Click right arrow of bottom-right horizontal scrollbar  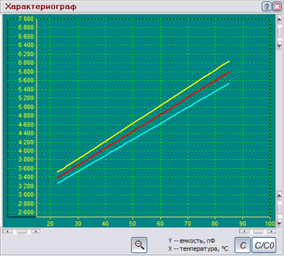272,231
